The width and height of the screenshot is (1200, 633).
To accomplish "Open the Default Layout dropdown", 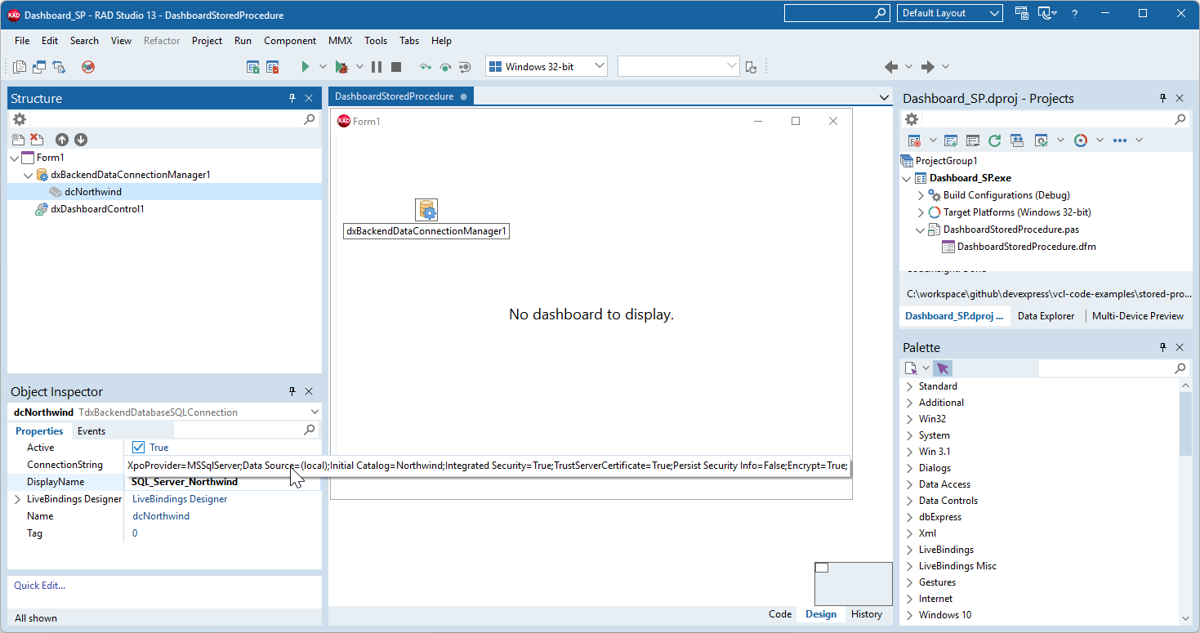I will [950, 13].
